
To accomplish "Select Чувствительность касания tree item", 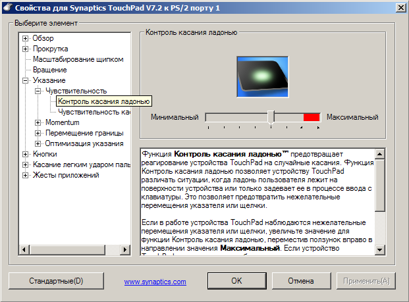I will pyautogui.click(x=94, y=112).
